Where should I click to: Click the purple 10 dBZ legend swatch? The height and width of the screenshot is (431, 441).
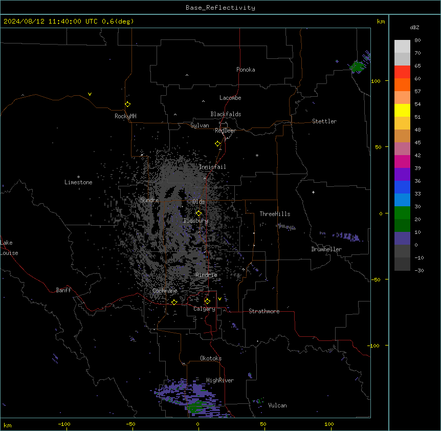click(x=402, y=239)
